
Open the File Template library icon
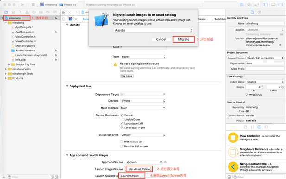[x=245, y=127]
